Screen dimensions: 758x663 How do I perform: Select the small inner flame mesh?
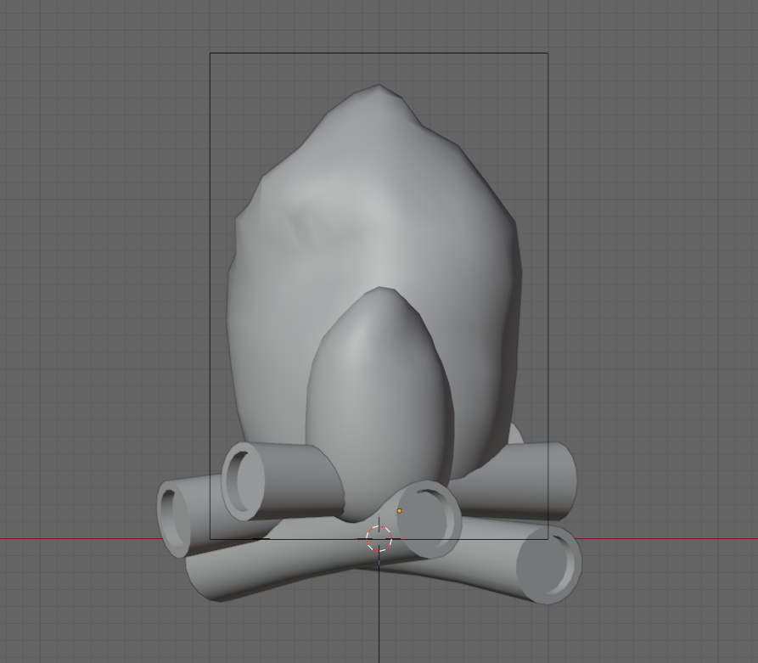click(379, 407)
